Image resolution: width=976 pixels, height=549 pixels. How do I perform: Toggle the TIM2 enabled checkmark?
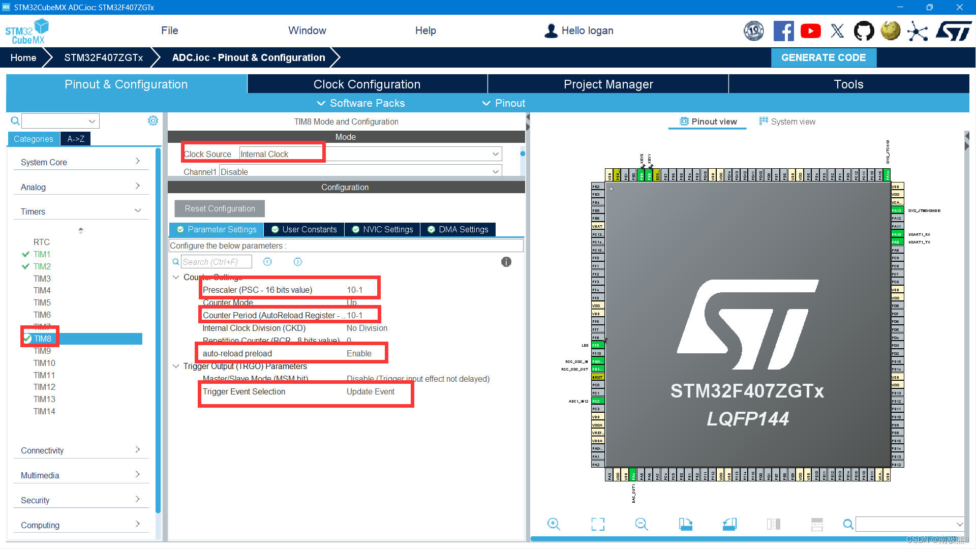26,266
